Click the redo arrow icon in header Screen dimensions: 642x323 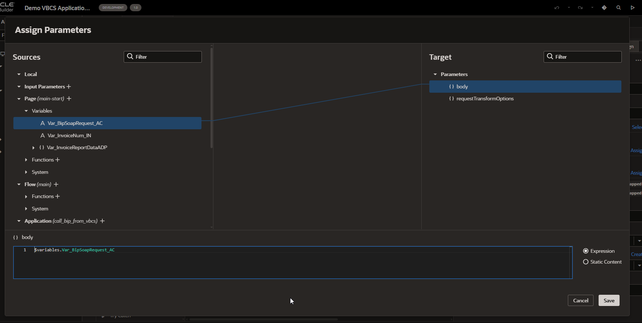[580, 8]
